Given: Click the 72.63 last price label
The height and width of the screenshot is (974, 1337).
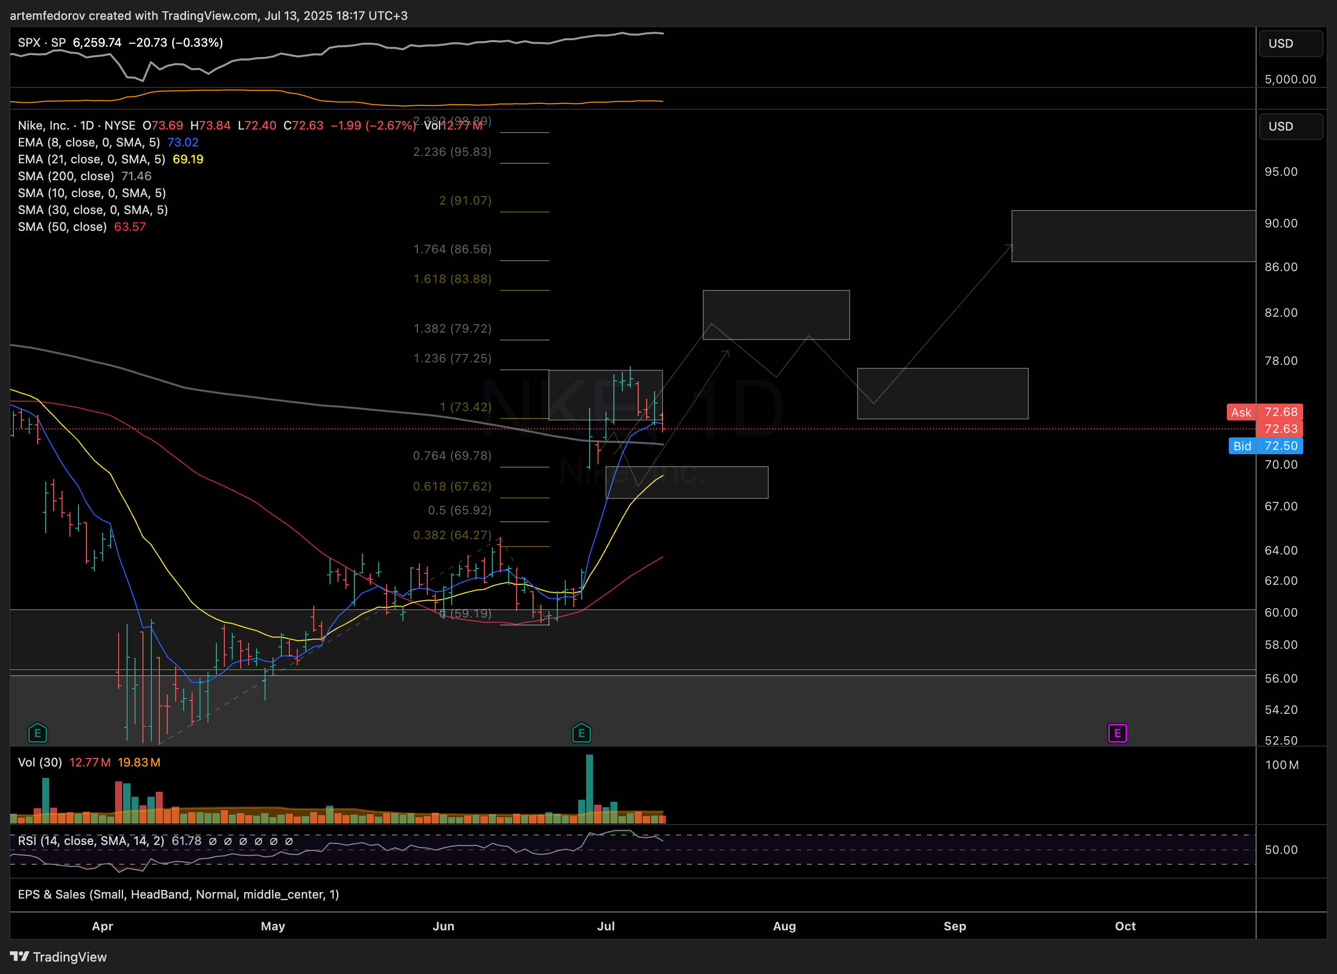Looking at the screenshot, I should (1280, 428).
